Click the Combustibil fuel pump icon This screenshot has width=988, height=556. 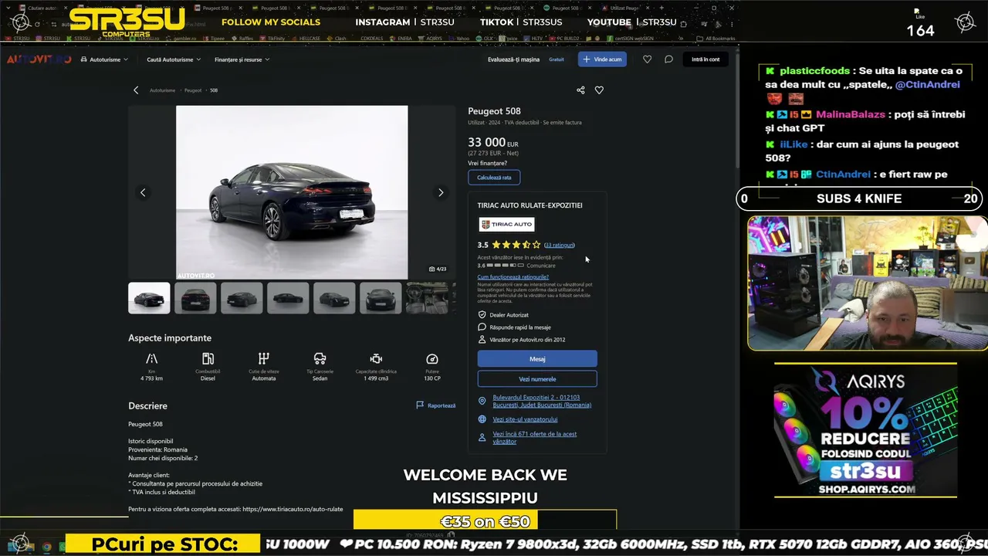coord(208,359)
